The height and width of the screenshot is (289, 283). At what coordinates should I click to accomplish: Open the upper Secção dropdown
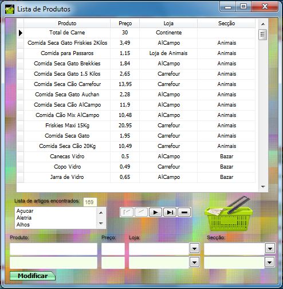tap(270, 248)
